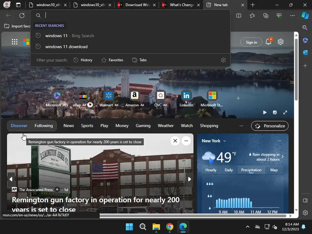Filter search suggestions by Tabs
Image resolution: width=312 pixels, height=234 pixels.
pos(140,60)
